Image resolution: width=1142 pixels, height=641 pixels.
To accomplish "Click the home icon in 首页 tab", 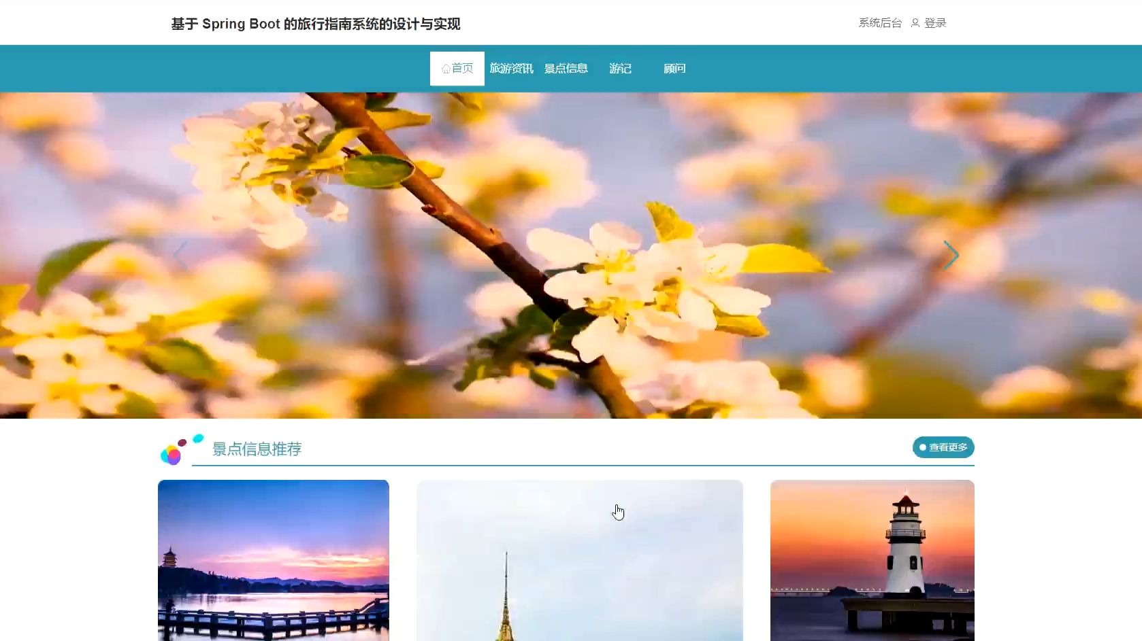I will pyautogui.click(x=446, y=69).
